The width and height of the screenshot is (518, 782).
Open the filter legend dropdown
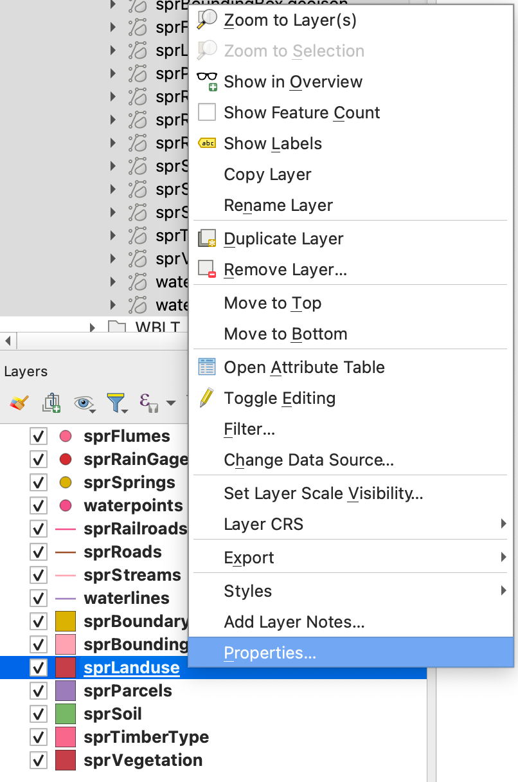pos(117,403)
